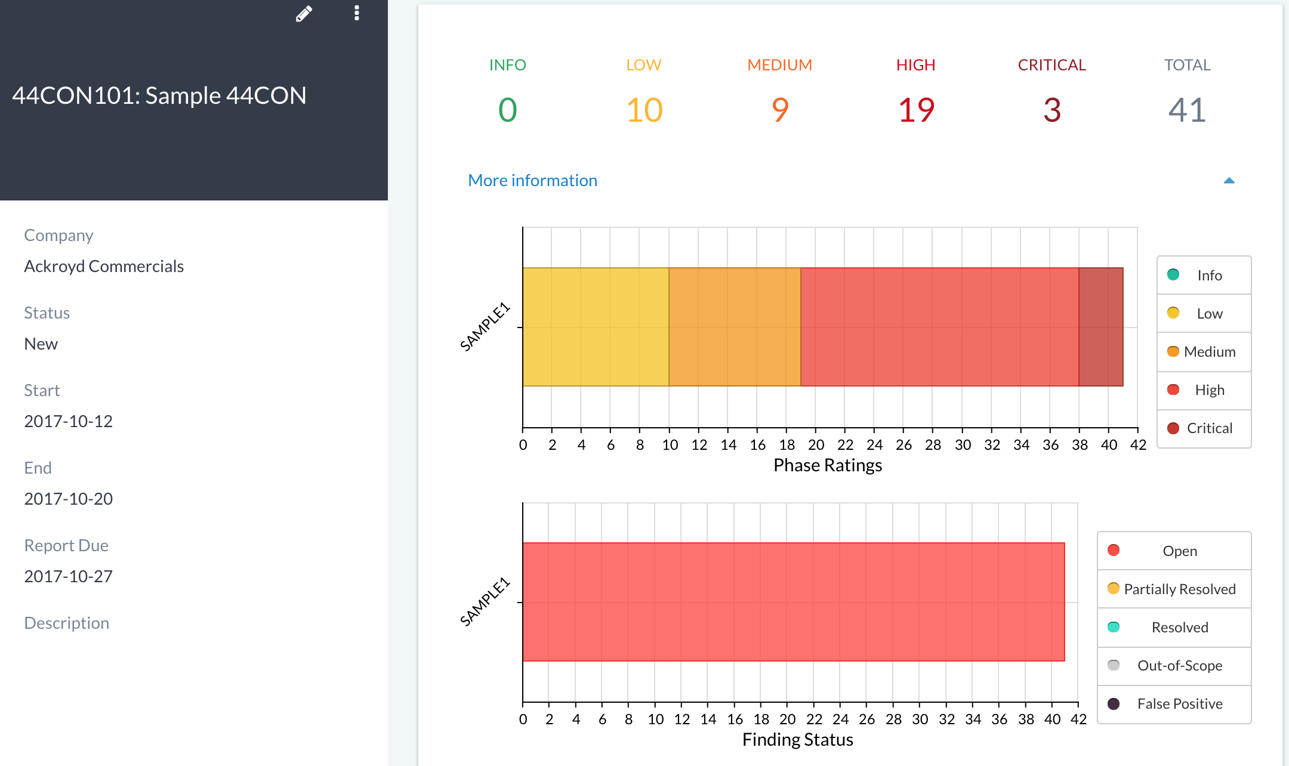The height and width of the screenshot is (766, 1289).
Task: Toggle Critical series in legend
Action: click(1204, 428)
